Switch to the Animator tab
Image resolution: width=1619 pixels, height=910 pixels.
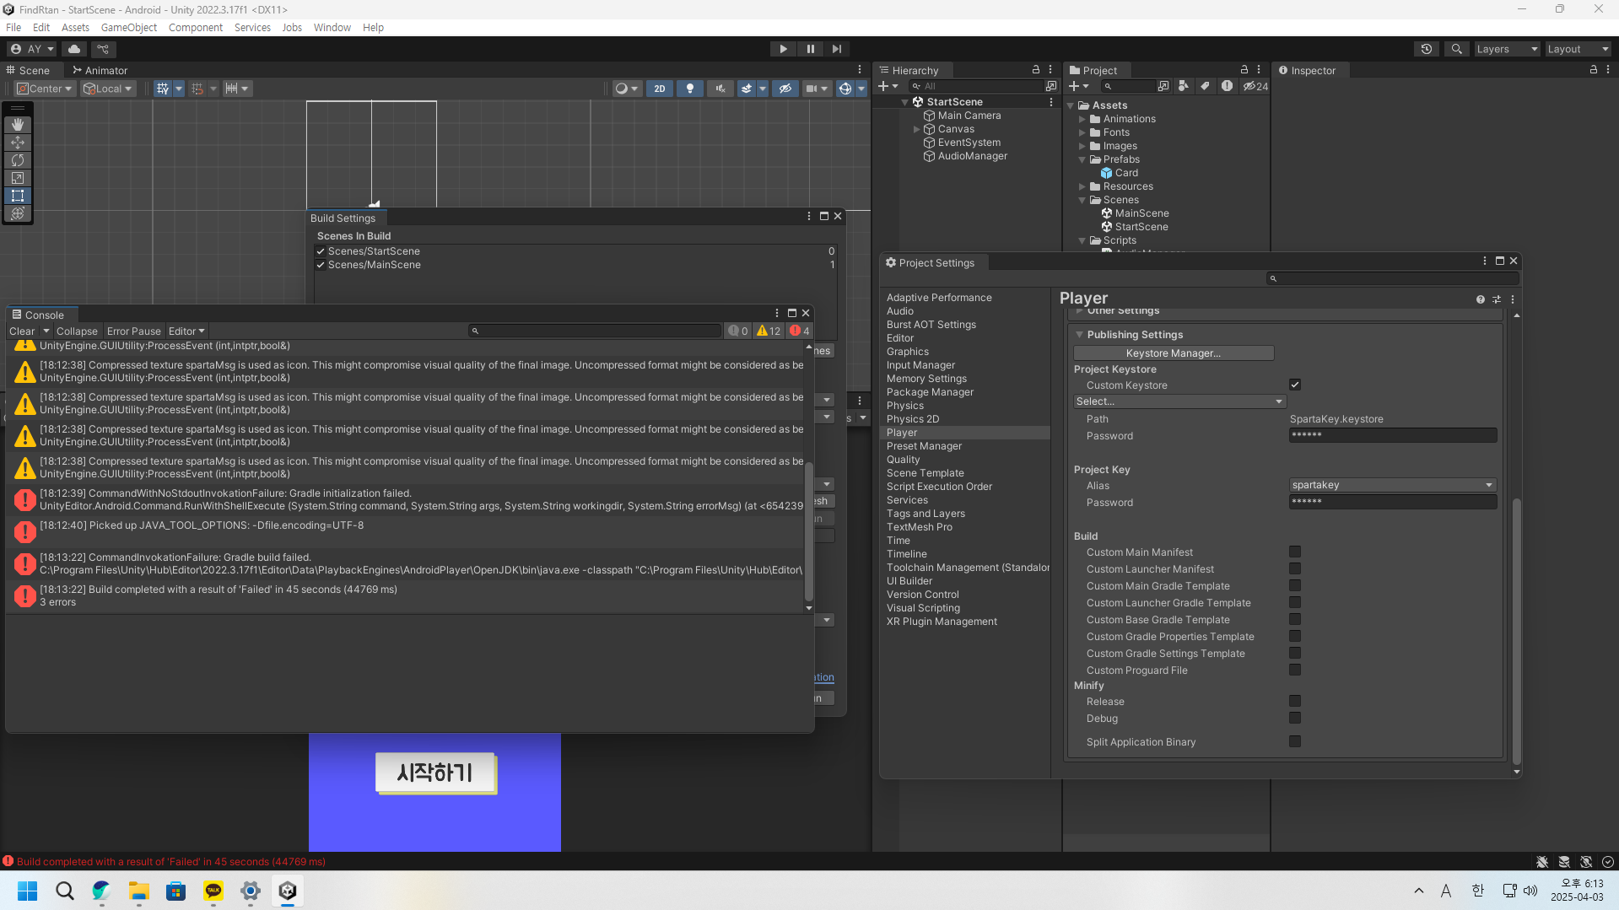click(100, 70)
